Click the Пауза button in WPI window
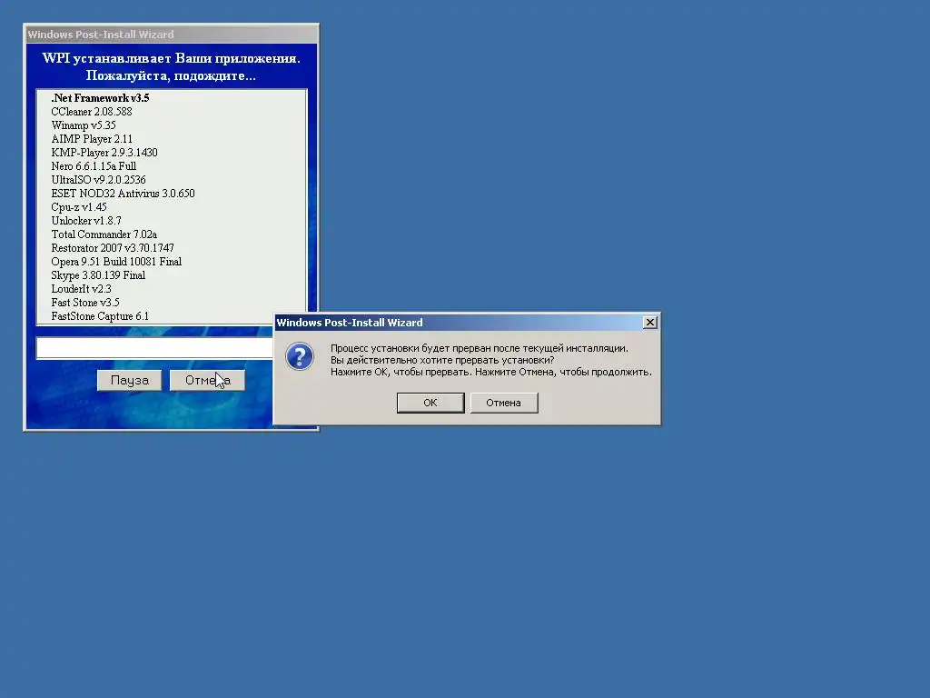 point(129,380)
